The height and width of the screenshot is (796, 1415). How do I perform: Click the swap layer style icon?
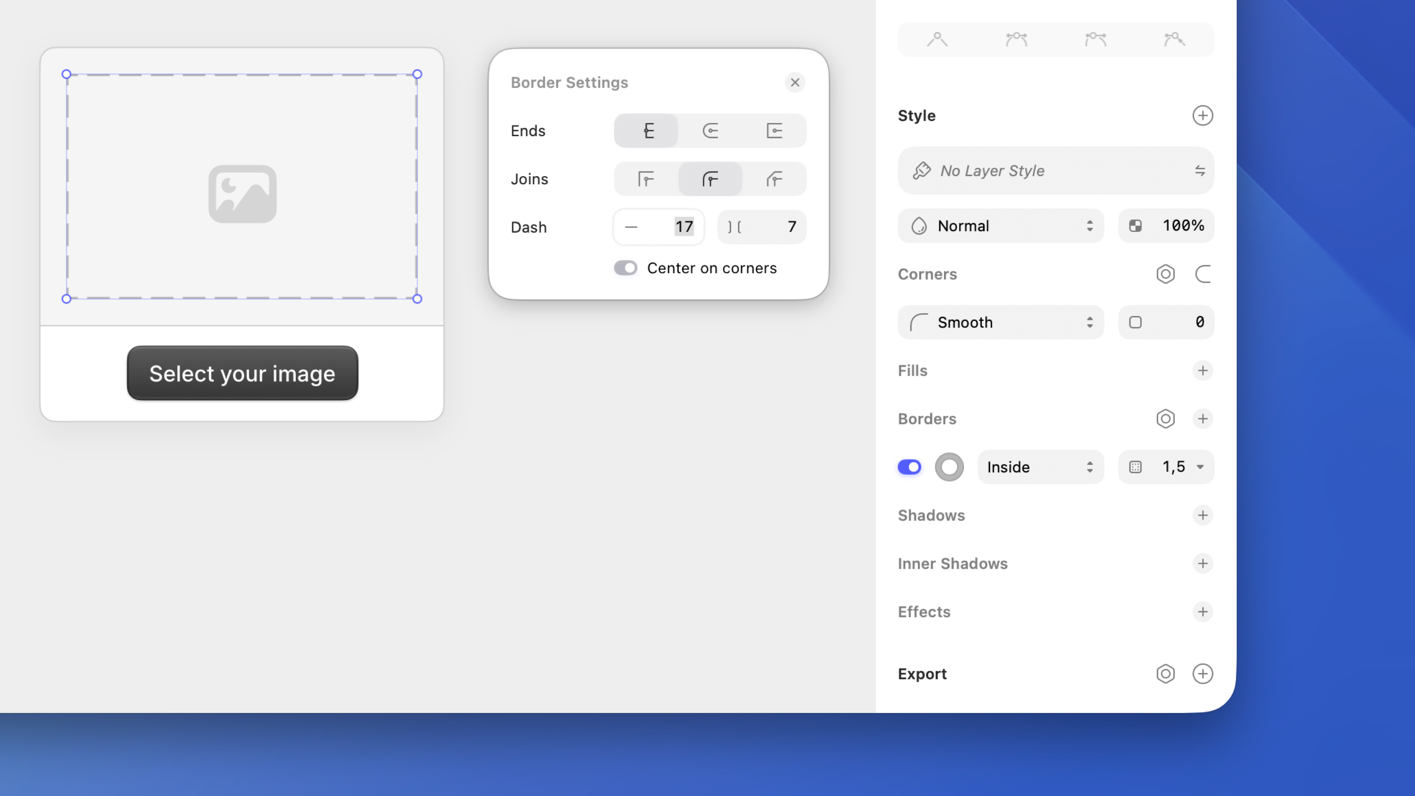(1200, 171)
